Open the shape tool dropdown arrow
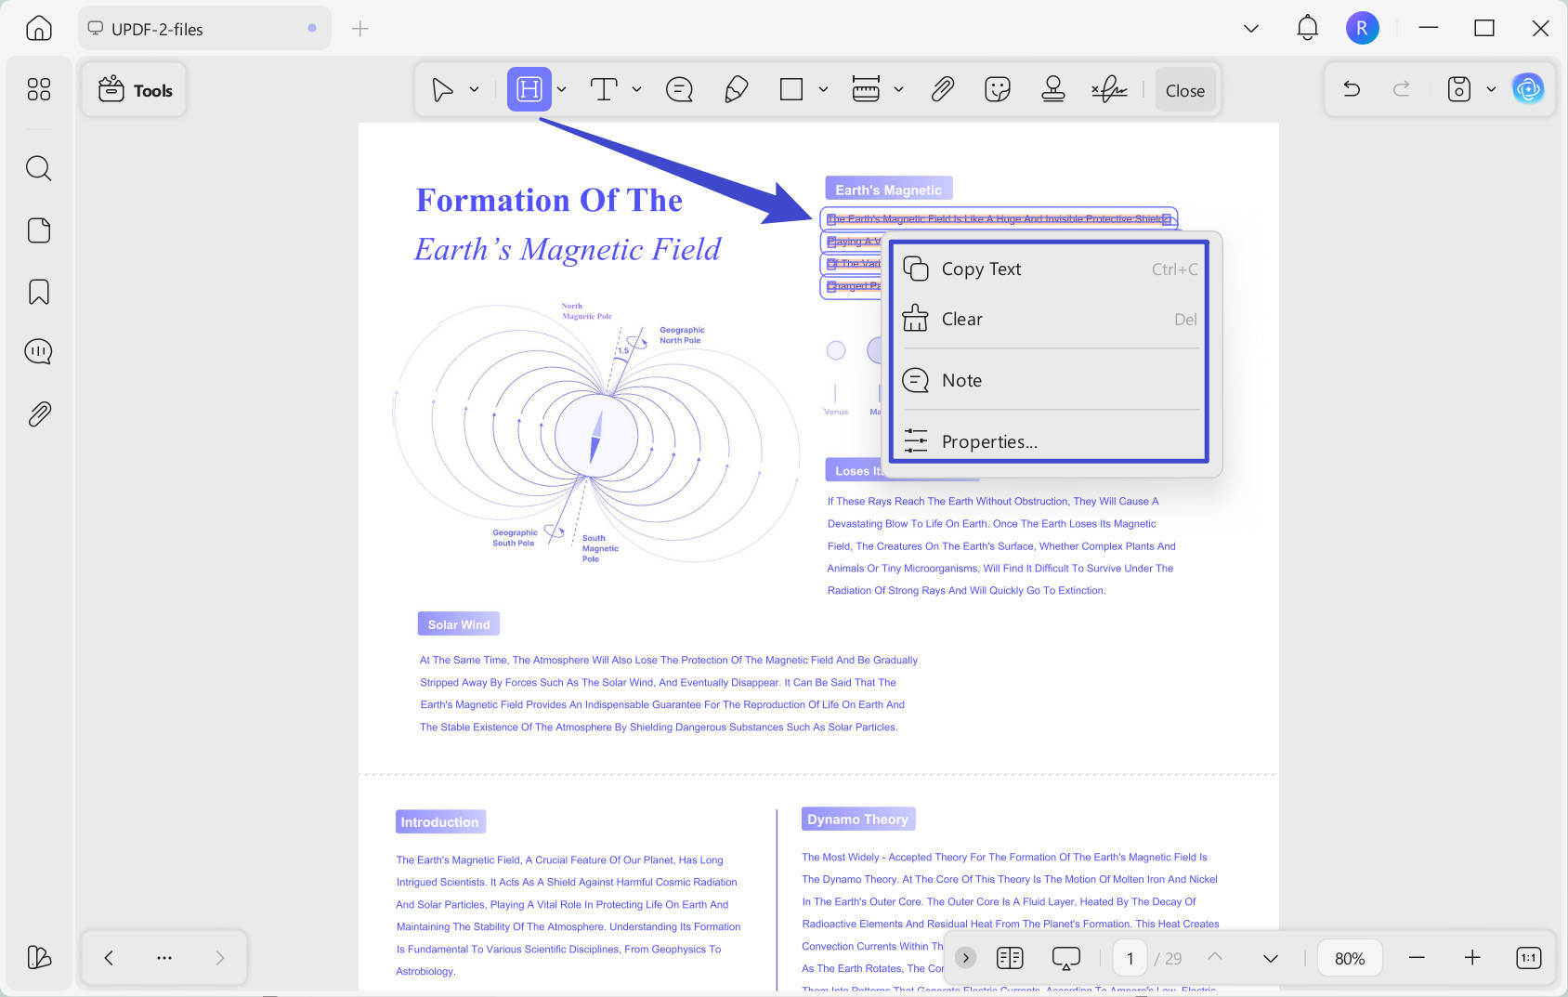This screenshot has width=1568, height=997. tap(823, 89)
